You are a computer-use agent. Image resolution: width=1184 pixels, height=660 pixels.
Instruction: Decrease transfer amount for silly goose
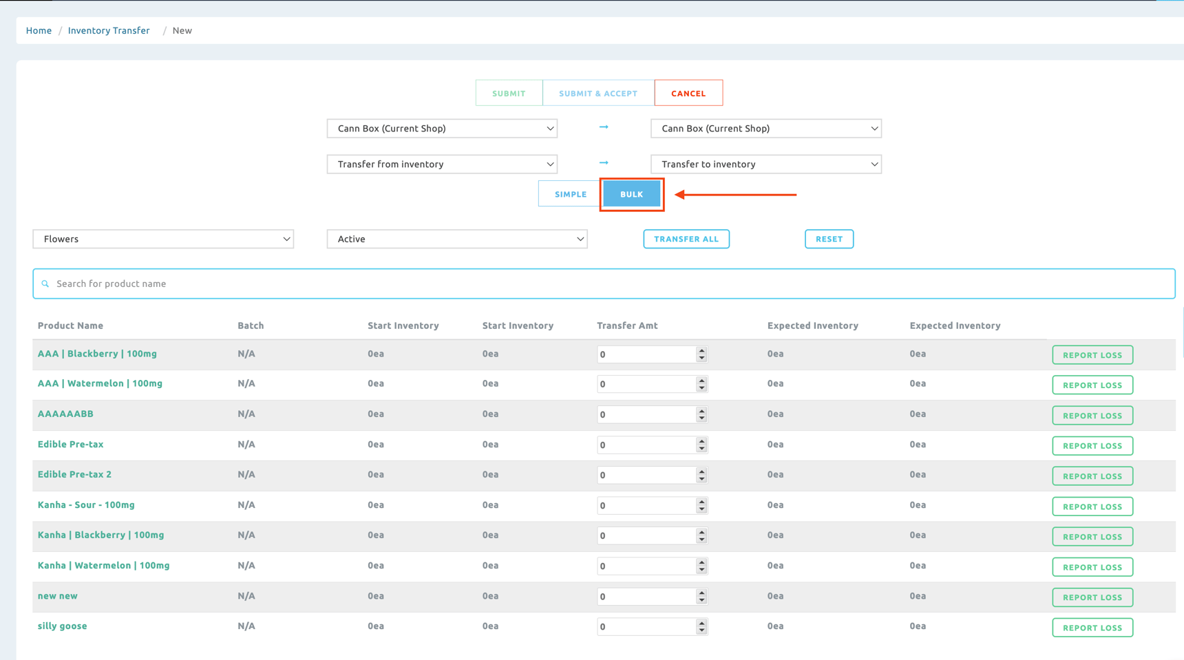coord(701,630)
